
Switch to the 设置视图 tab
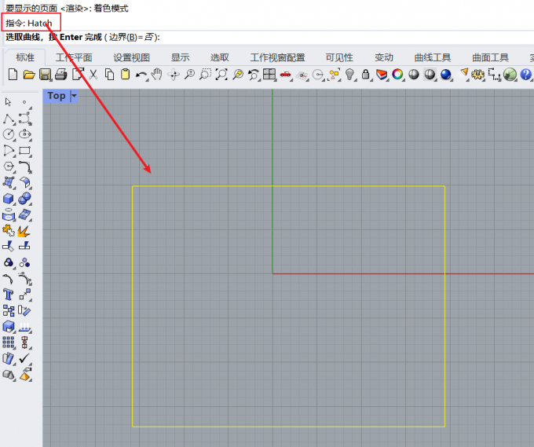(131, 57)
